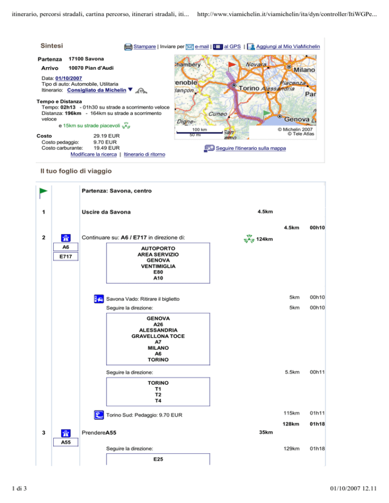Click the GENOVA A26 ALESSANDRIA direction sign box
This screenshot has height=503, width=389.
[158, 339]
